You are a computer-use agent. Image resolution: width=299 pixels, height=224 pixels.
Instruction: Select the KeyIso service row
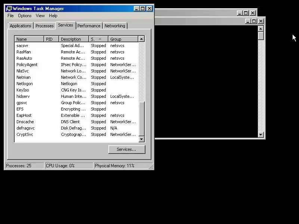pos(76,90)
